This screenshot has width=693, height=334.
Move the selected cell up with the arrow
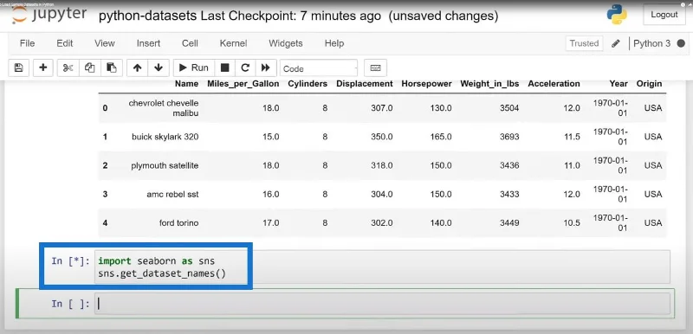coord(137,68)
